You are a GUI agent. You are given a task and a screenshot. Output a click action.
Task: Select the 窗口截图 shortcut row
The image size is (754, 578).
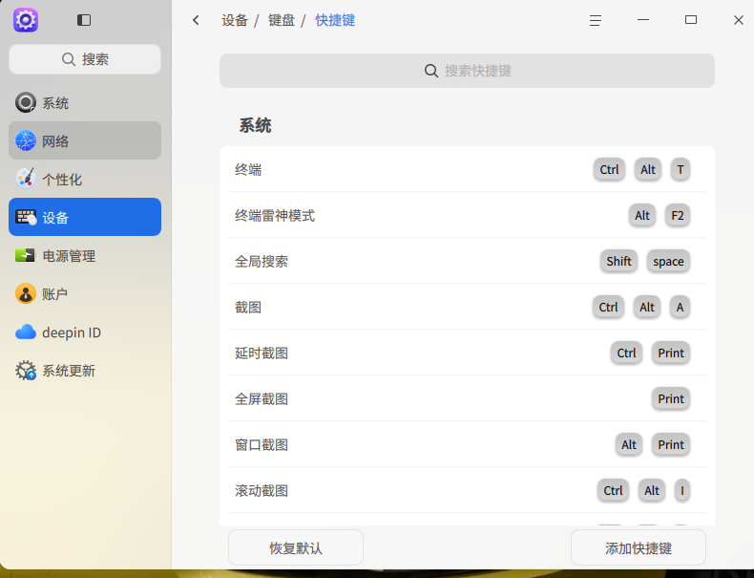pyautogui.click(x=467, y=444)
